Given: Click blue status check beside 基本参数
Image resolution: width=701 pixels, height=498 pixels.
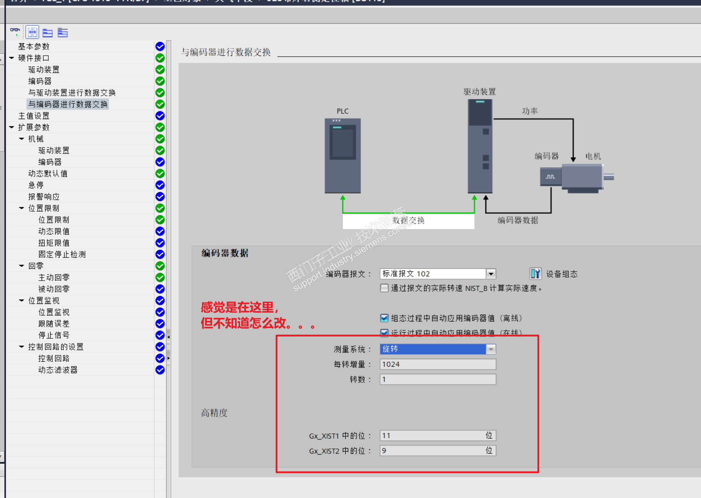Looking at the screenshot, I should tap(160, 46).
